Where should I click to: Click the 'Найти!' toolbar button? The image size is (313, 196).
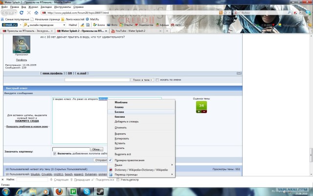(x=73, y=25)
